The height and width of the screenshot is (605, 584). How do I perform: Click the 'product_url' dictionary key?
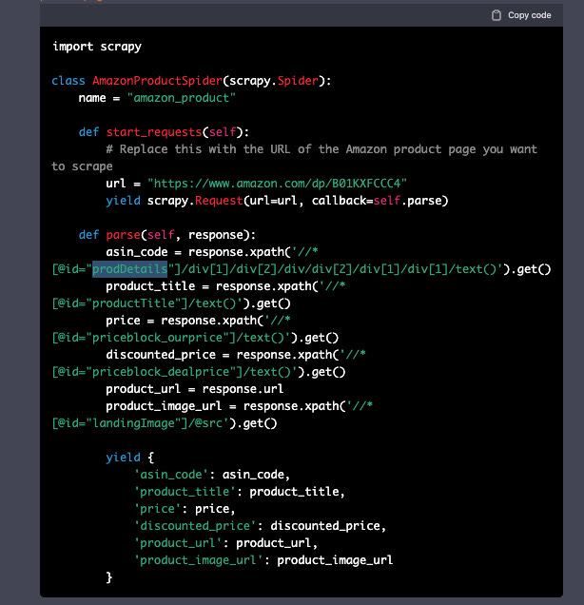[x=178, y=543]
